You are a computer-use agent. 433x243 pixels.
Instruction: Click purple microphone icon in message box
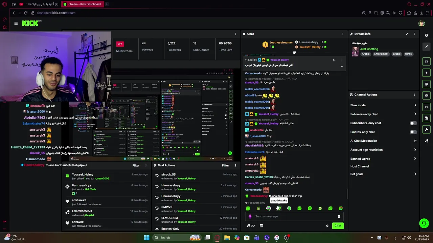[x=250, y=216]
